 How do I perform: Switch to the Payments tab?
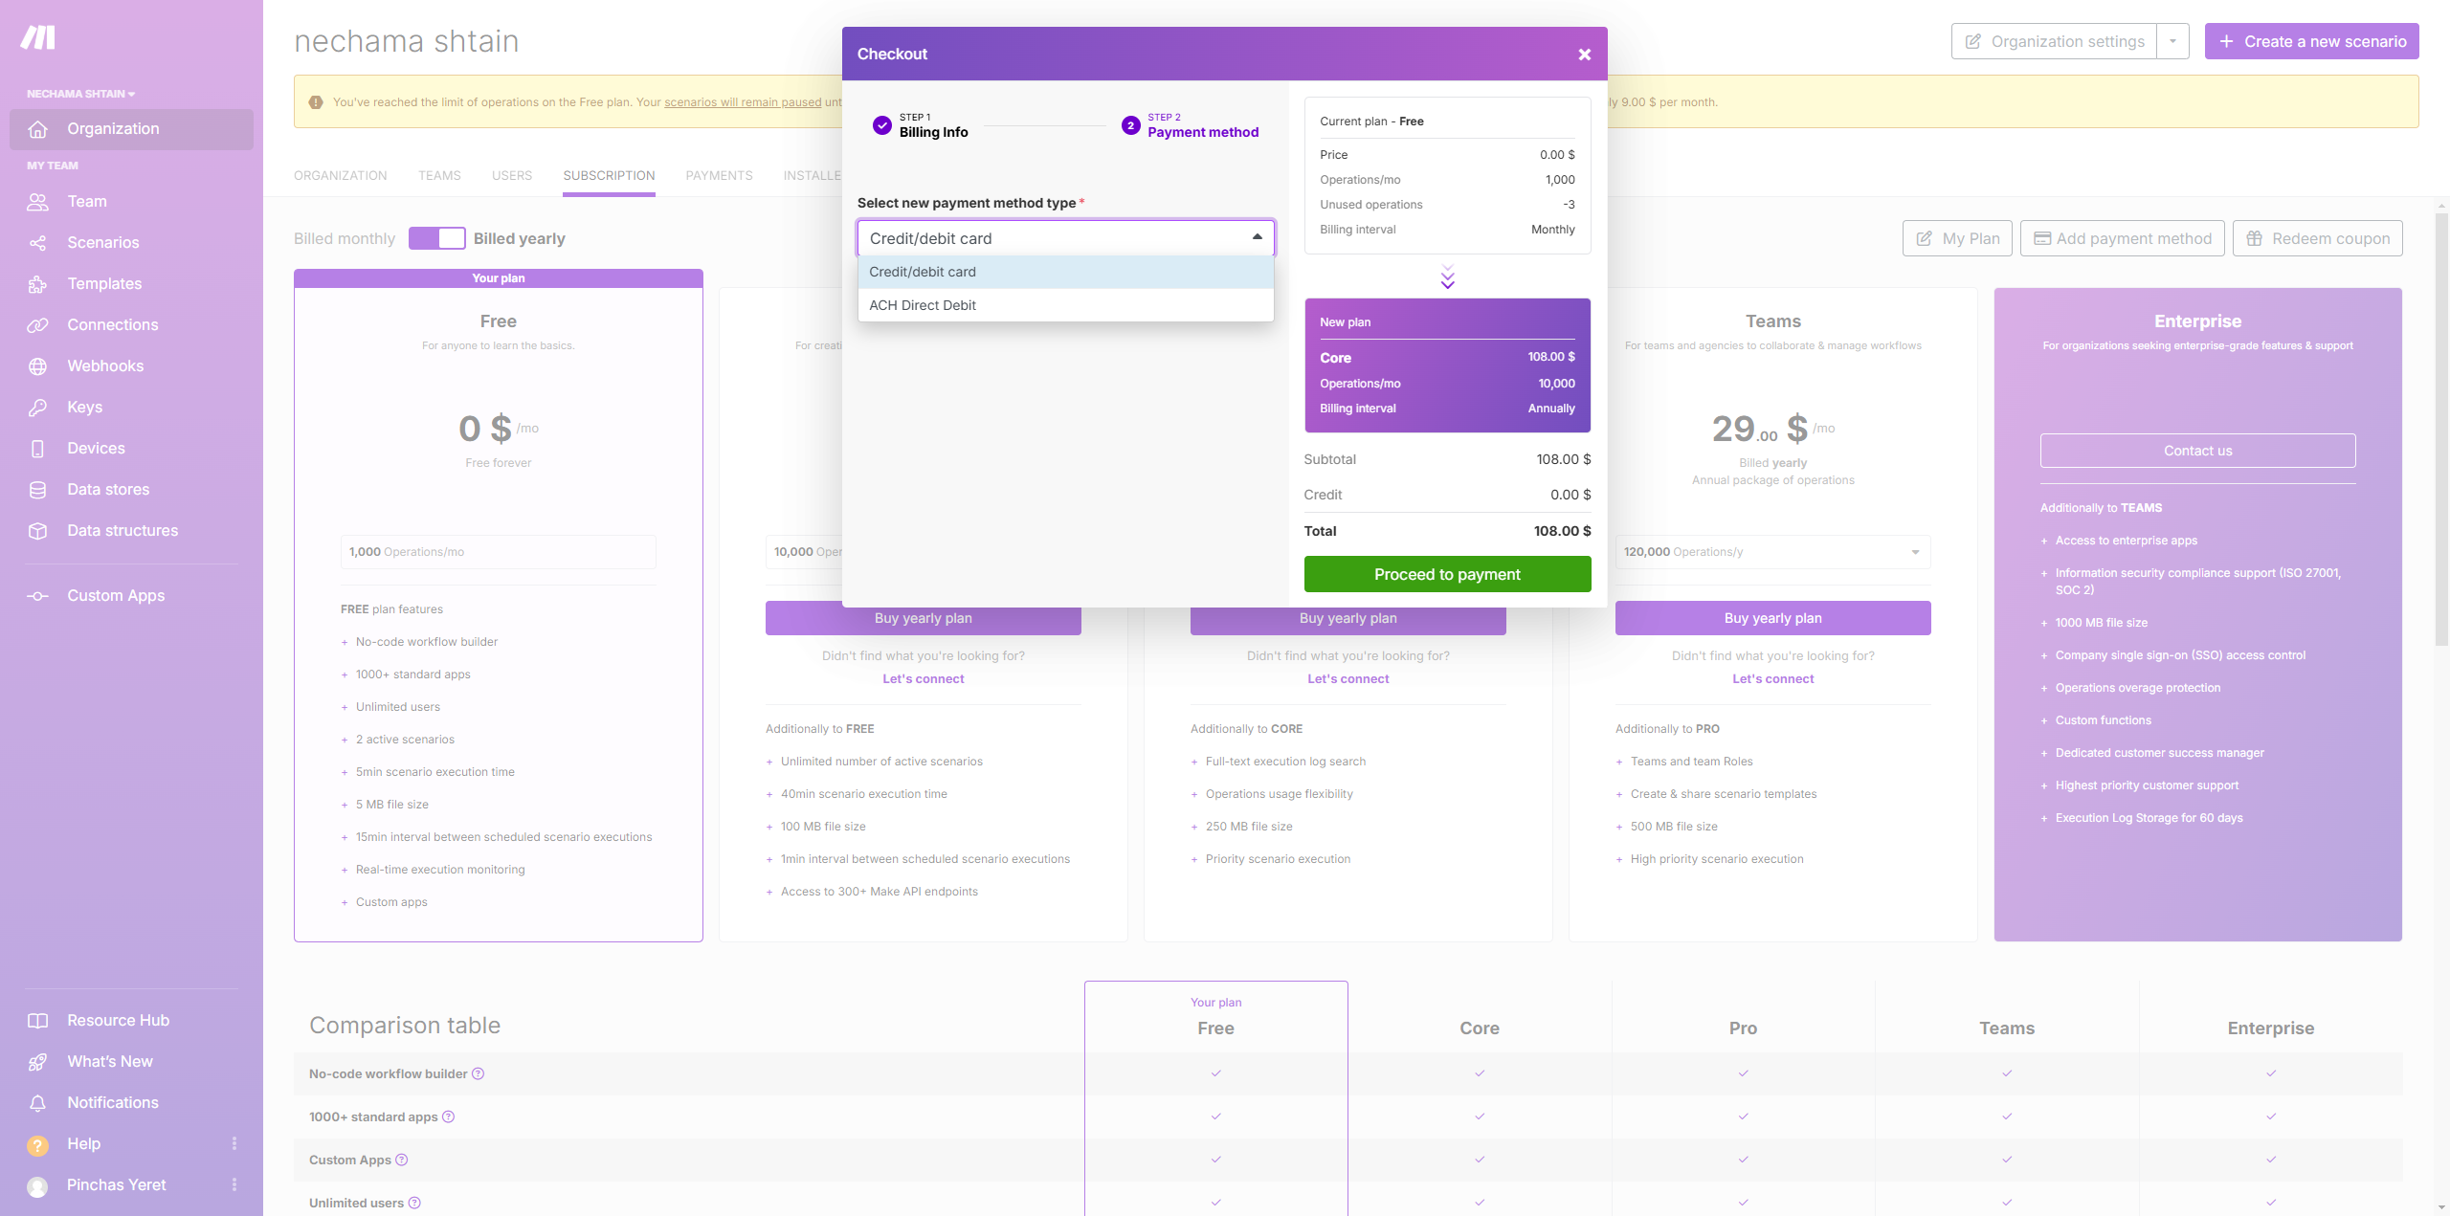click(x=718, y=175)
